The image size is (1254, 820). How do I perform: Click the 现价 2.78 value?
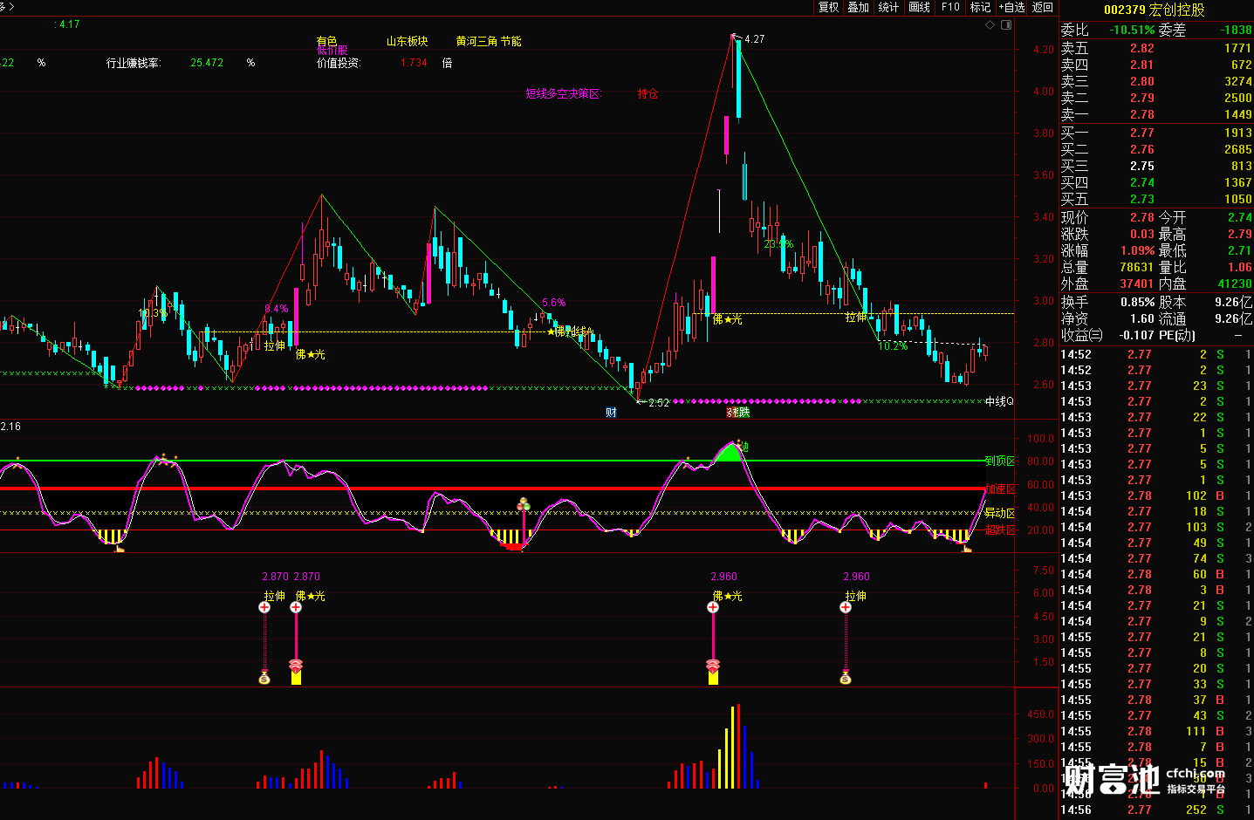tap(1142, 217)
